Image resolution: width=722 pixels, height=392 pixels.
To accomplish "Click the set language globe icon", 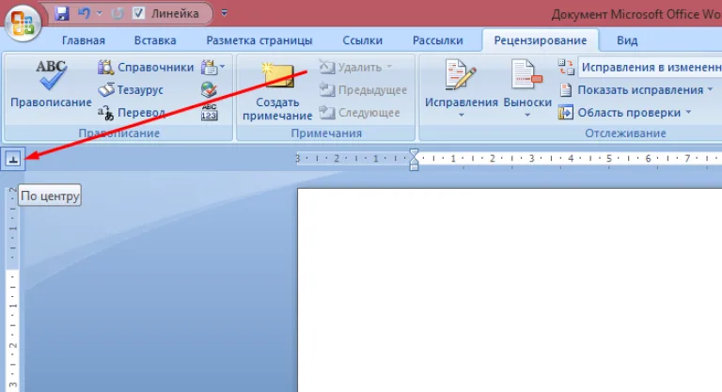I will pos(209,90).
